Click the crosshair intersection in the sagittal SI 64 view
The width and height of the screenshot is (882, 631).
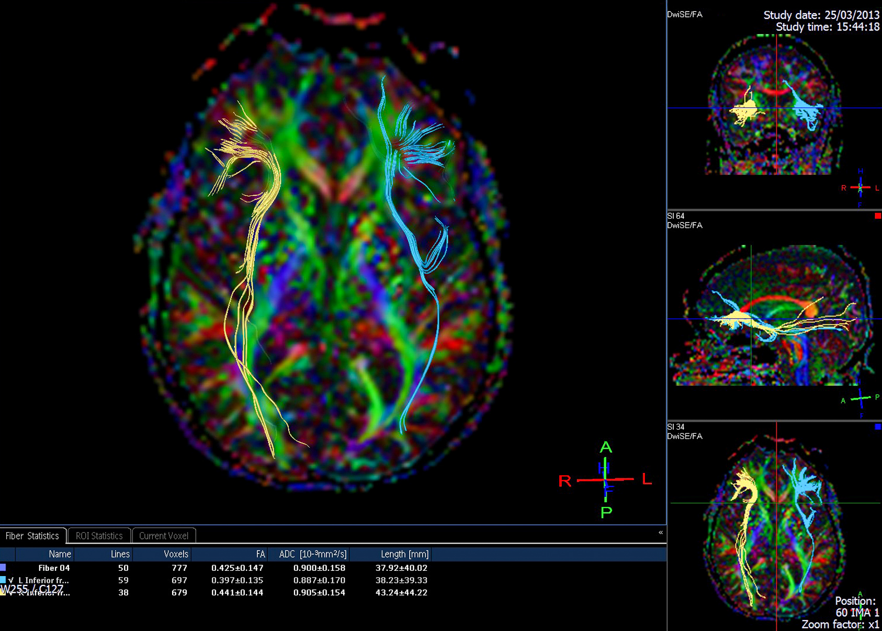coord(750,318)
